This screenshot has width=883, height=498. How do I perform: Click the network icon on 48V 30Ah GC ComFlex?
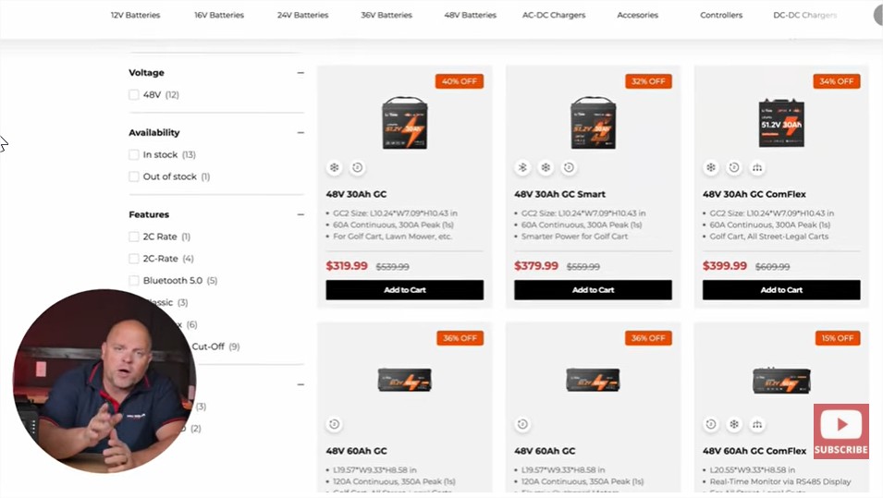pos(757,168)
